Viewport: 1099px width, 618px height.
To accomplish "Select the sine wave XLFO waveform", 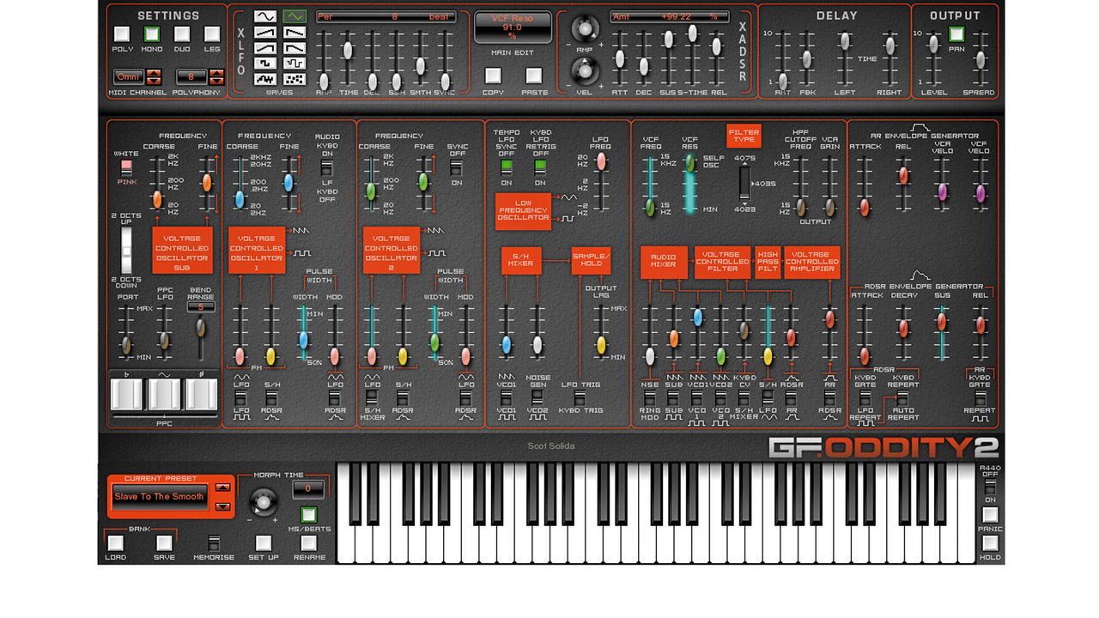I will (265, 16).
